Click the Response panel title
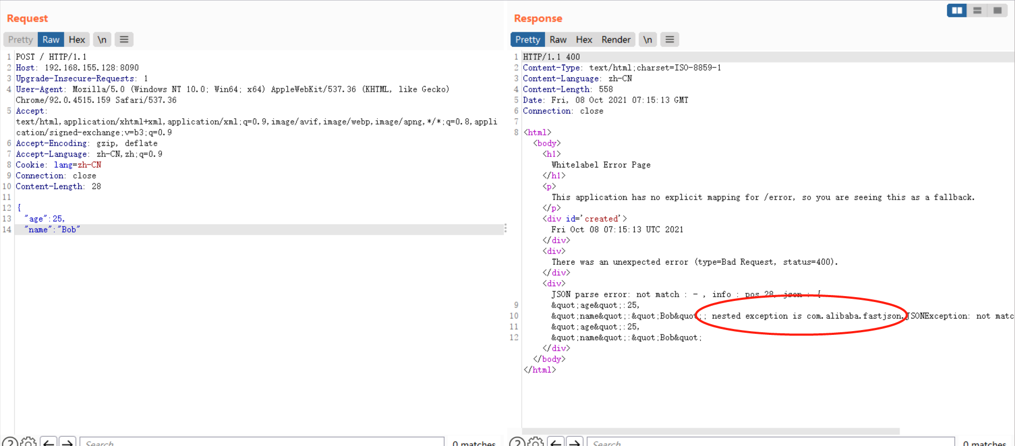 tap(538, 18)
